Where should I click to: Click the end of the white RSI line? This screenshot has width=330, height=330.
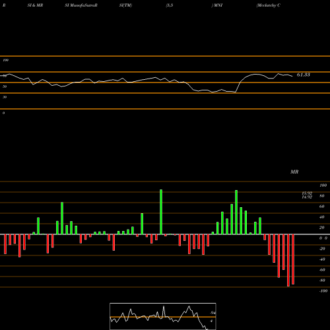click(292, 77)
